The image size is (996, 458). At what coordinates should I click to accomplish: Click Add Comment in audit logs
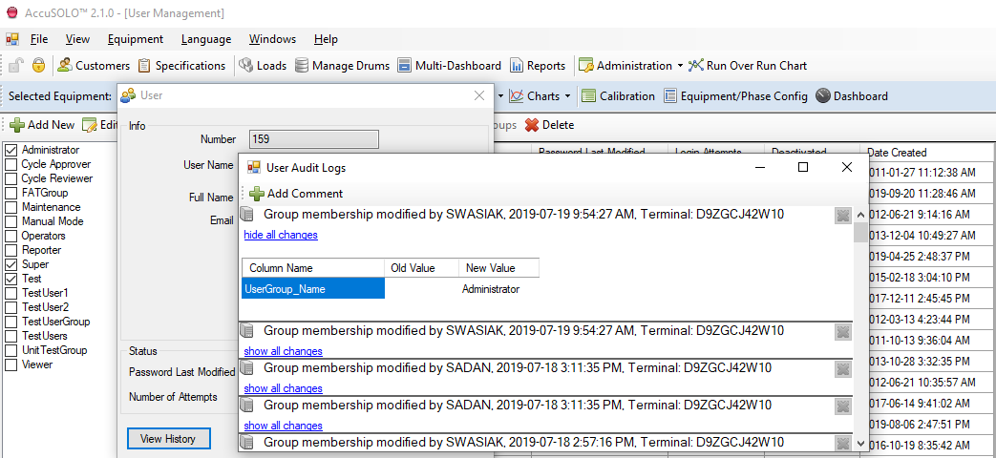click(x=295, y=194)
